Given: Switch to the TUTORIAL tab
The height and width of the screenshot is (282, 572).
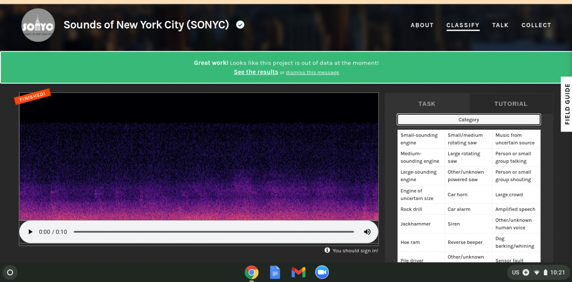Looking at the screenshot, I should click(511, 104).
